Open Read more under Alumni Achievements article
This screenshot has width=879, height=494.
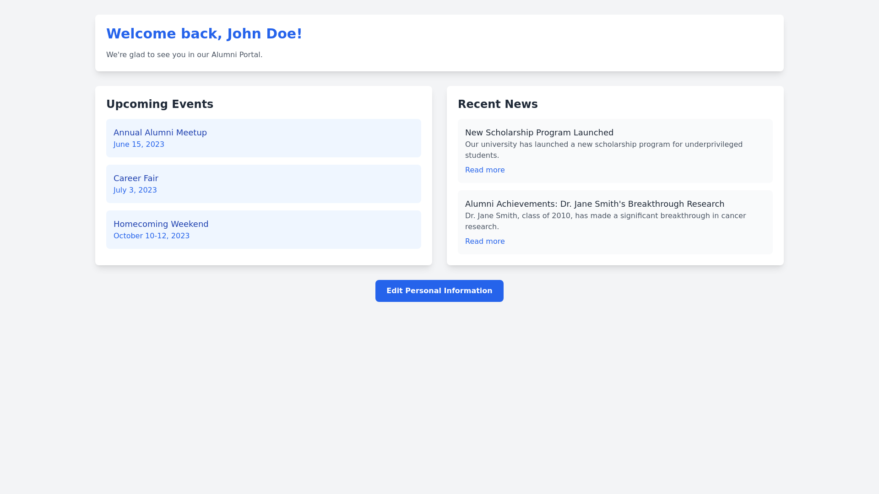tap(484, 242)
